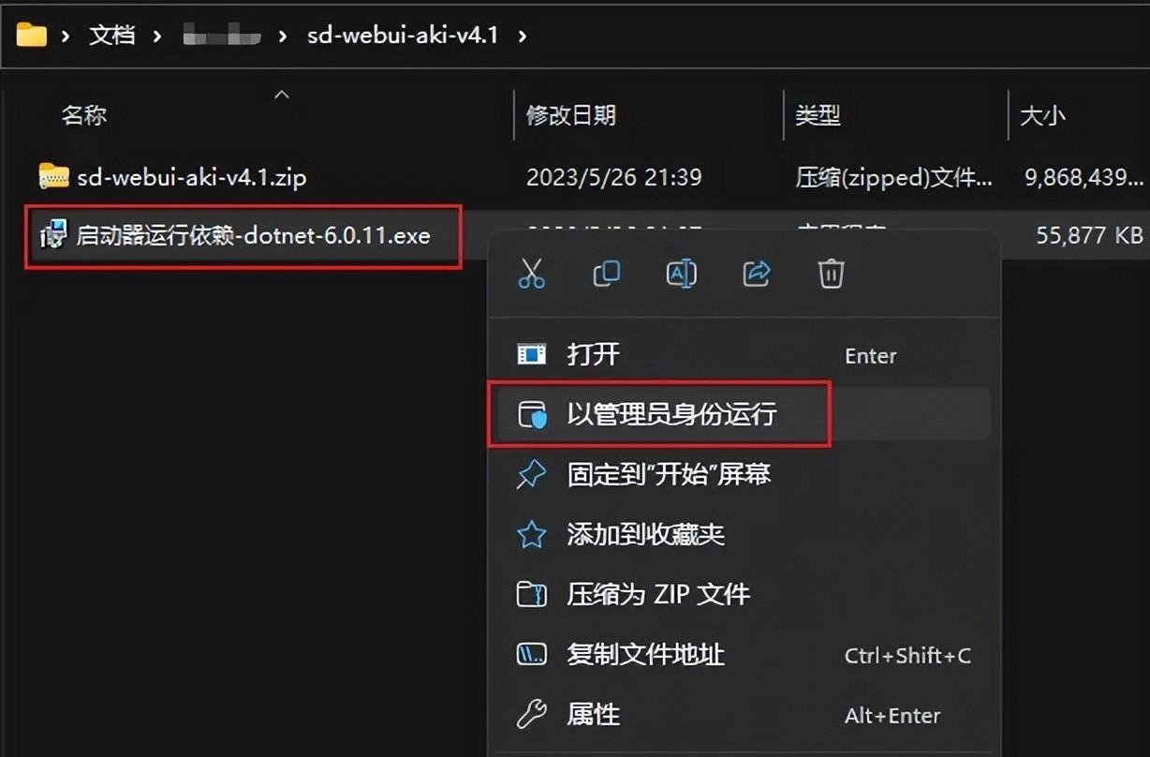1150x757 pixels.
Task: Select 固定到"开始"屏幕 menu entry
Action: 739,474
